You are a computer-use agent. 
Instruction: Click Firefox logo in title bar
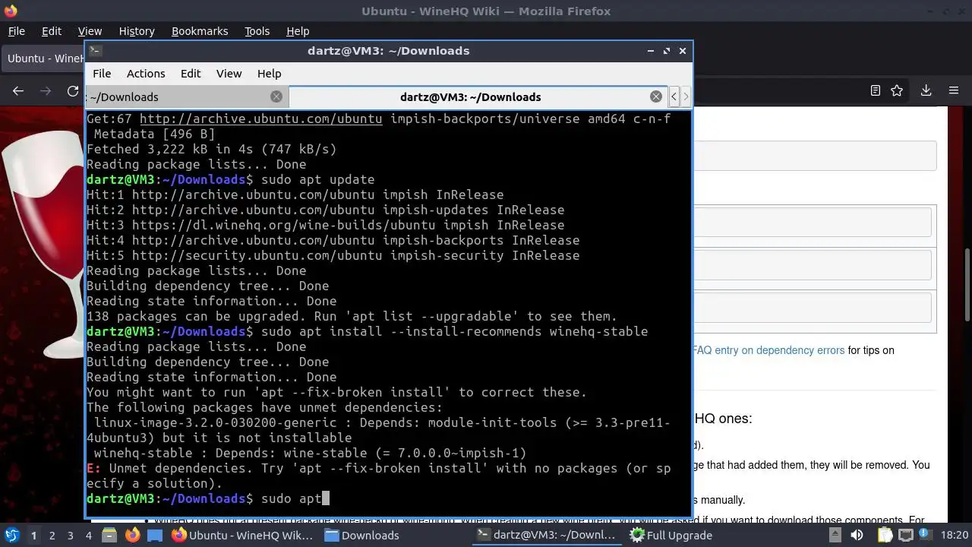click(10, 11)
